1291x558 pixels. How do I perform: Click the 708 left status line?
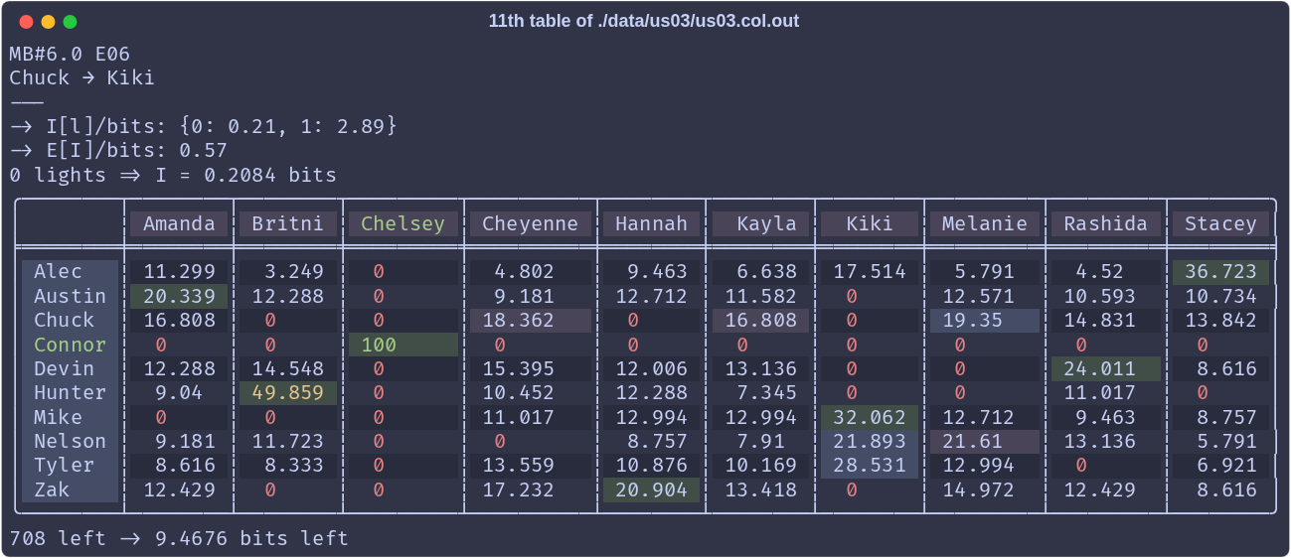pyautogui.click(x=179, y=538)
